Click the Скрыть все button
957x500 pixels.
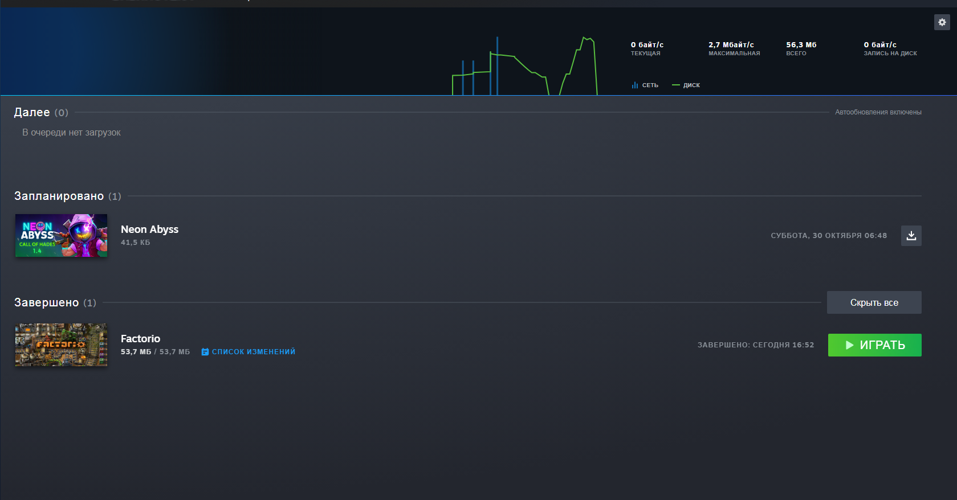(874, 302)
